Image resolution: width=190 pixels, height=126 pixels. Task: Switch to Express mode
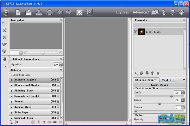[x=123, y=12]
